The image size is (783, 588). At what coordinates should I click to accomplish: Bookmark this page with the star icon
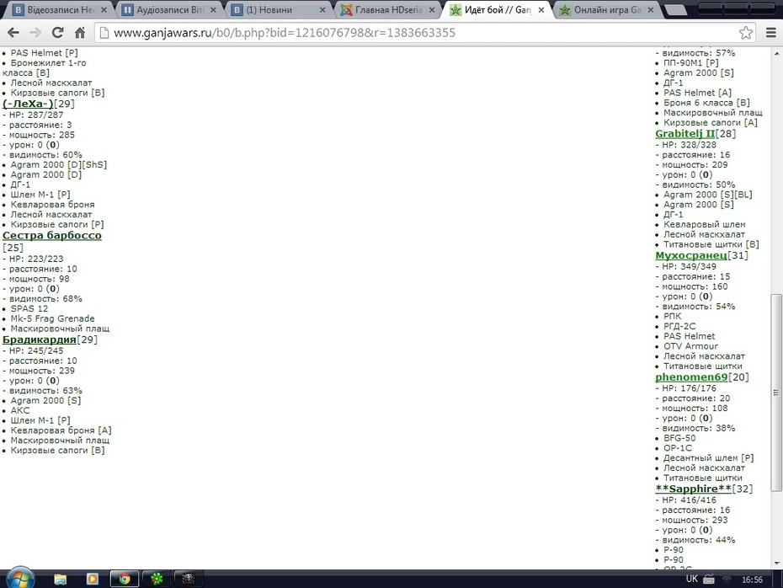746,33
